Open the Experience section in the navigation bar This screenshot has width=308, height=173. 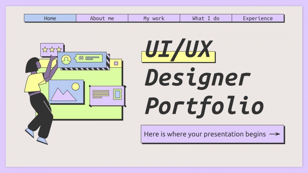point(257,18)
